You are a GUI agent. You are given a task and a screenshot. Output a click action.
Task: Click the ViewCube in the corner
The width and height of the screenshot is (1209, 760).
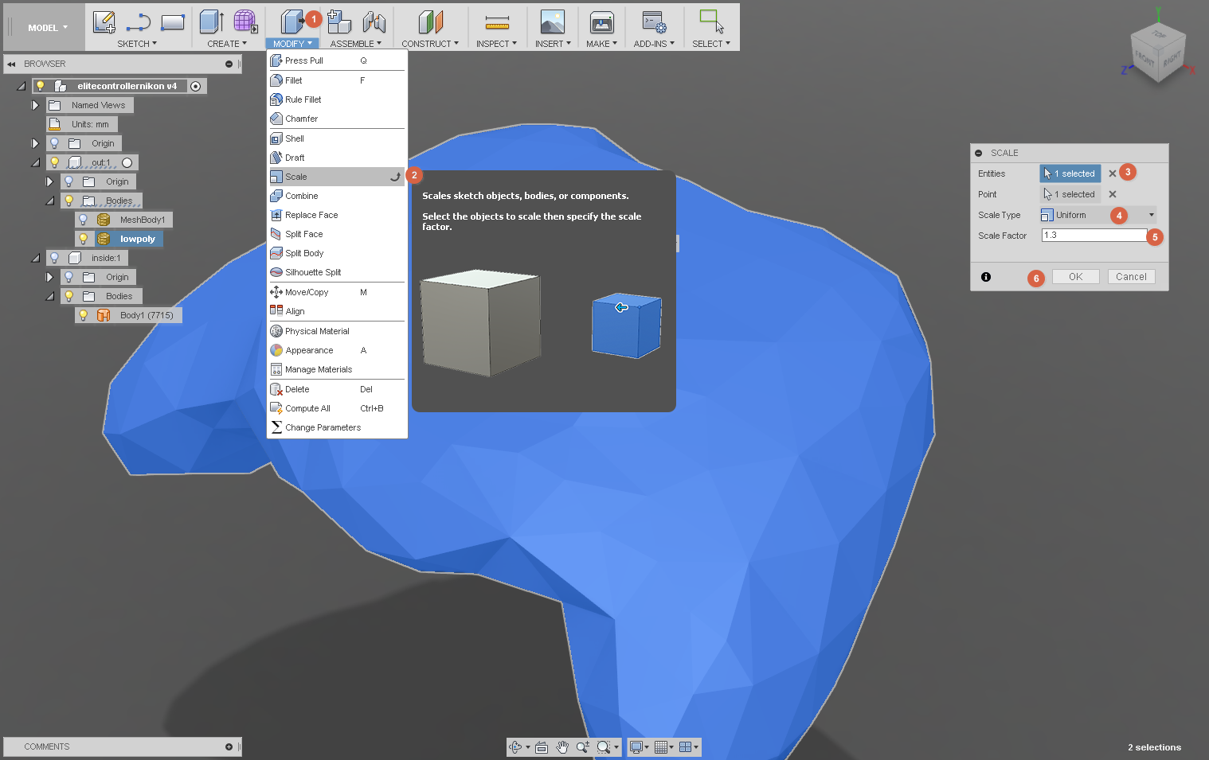[x=1159, y=53]
